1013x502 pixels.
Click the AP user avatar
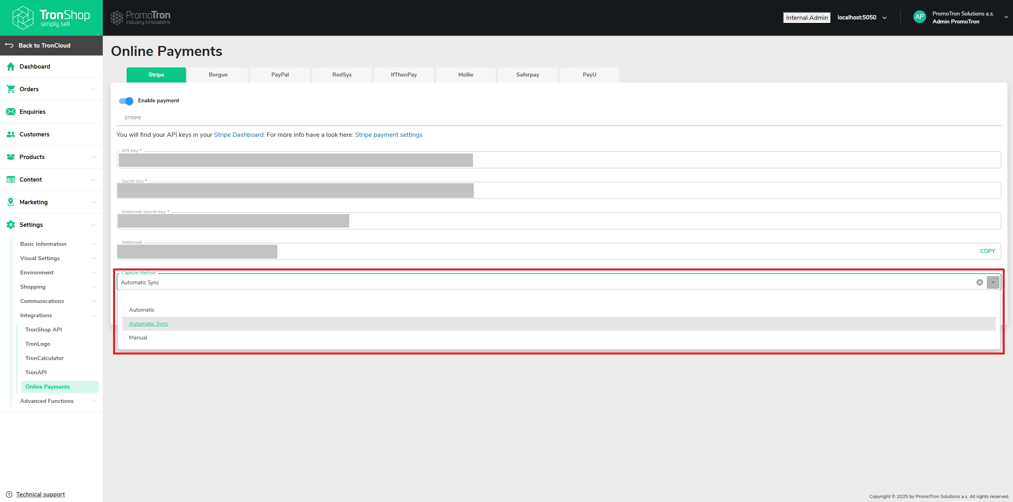click(x=919, y=17)
